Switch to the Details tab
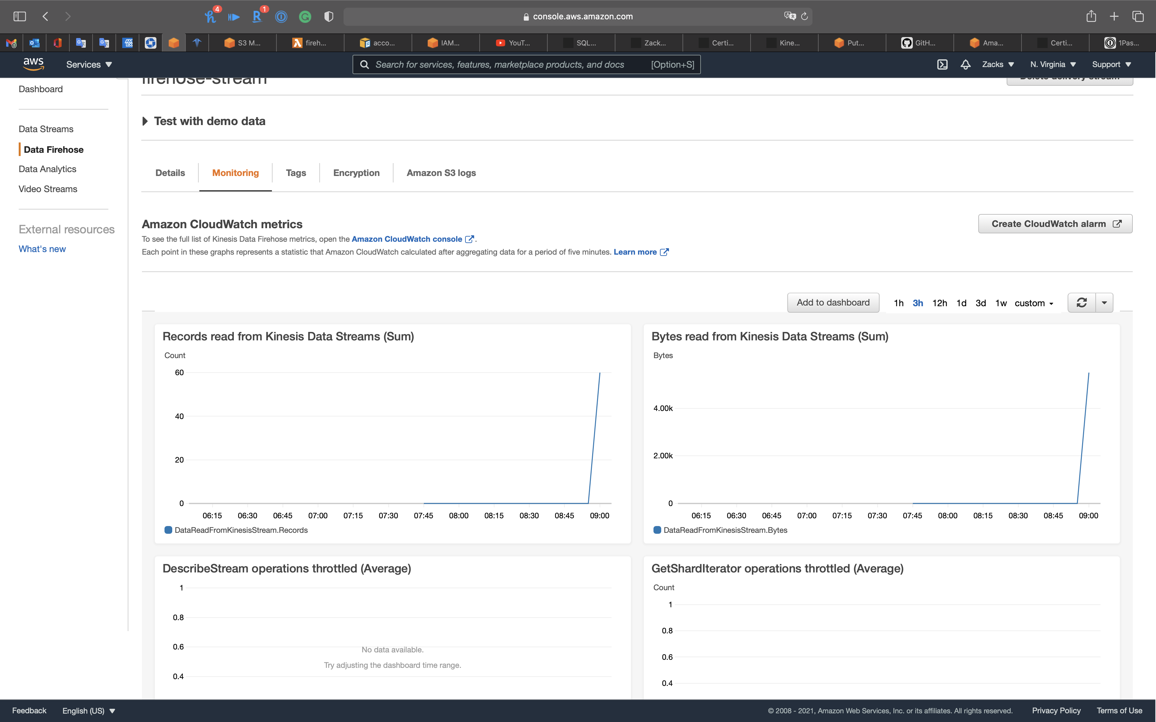This screenshot has width=1156, height=722. [x=170, y=173]
